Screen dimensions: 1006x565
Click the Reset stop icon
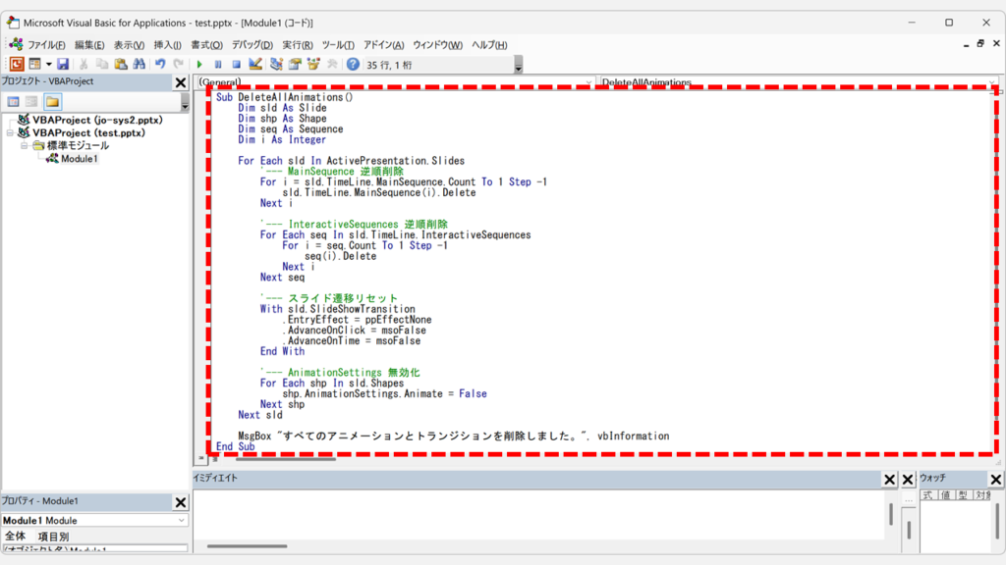[x=236, y=64]
